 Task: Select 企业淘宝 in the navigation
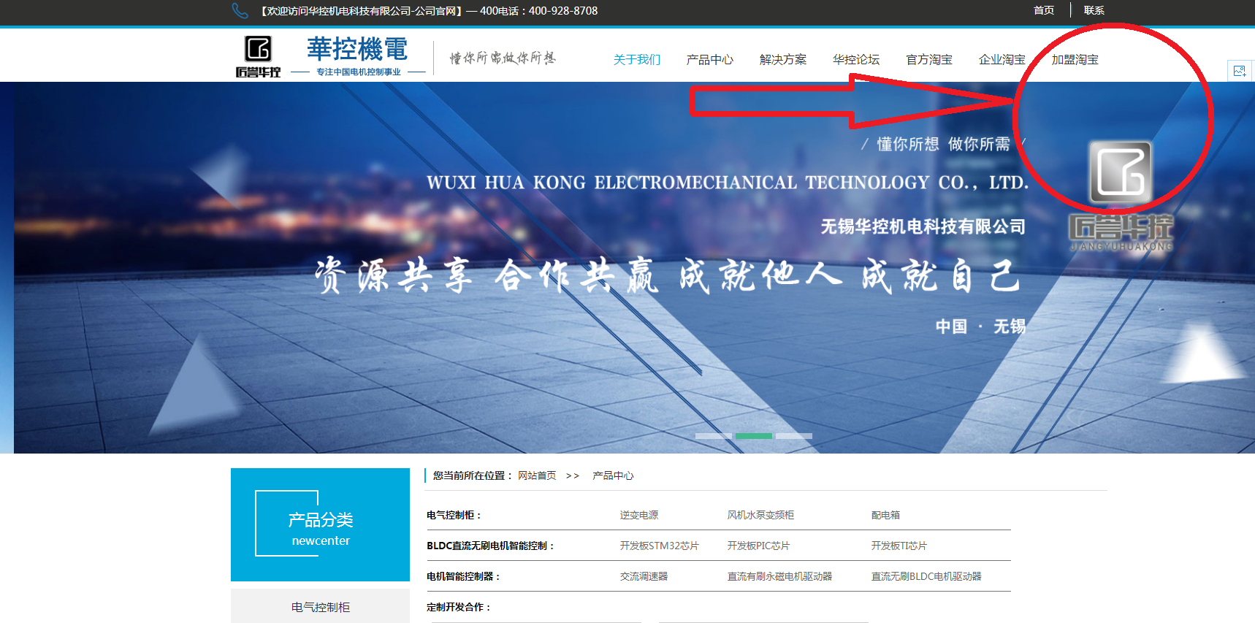point(1002,60)
